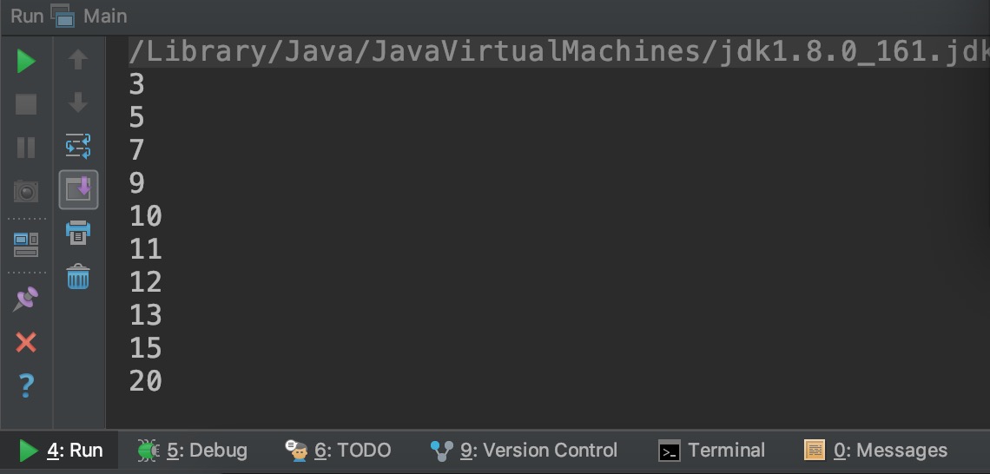Screen dimensions: 990x474
Task: Click the green Rerun Main icon
Action: click(26, 62)
